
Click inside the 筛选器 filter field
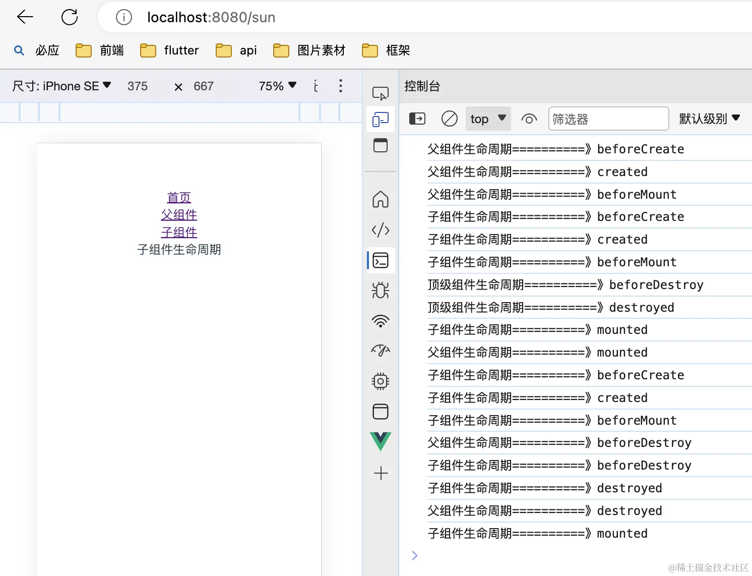tap(608, 118)
